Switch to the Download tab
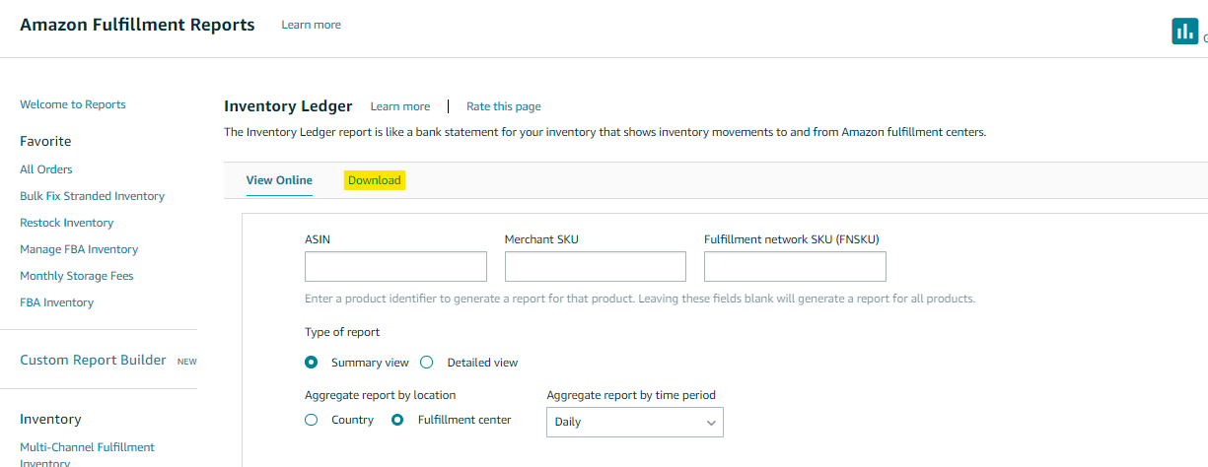Image resolution: width=1208 pixels, height=467 pixels. coord(375,180)
